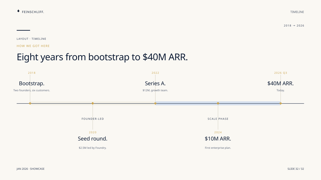
Task: Click the TIMELINE label in the top right
Action: pyautogui.click(x=297, y=12)
